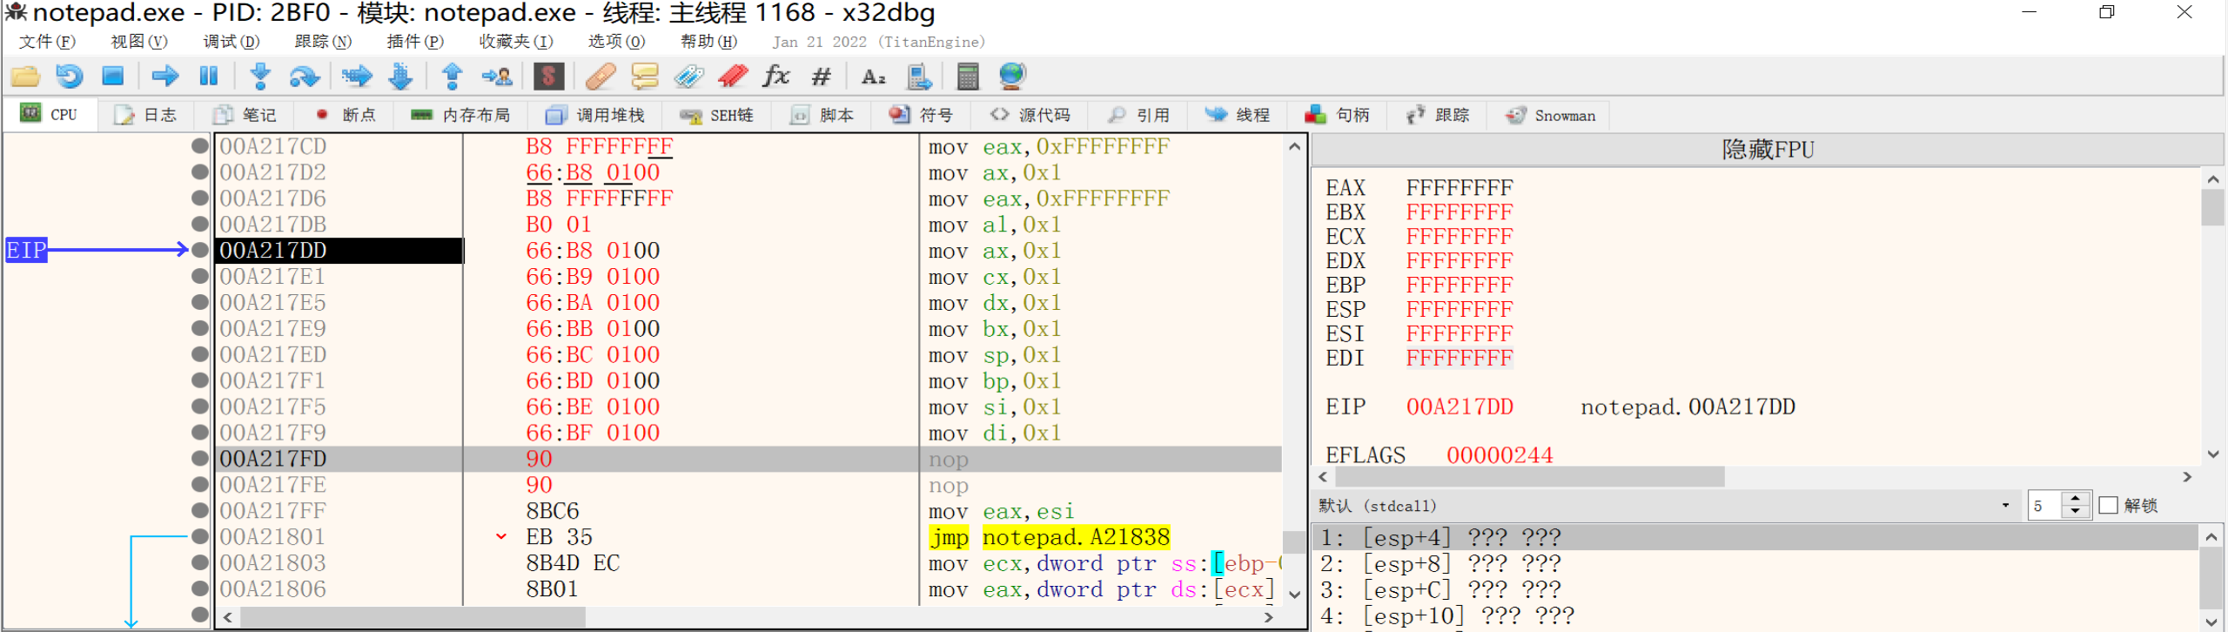Toggle breakpoint bullet for 00A217ED
This screenshot has height=632, width=2228.
tap(200, 355)
